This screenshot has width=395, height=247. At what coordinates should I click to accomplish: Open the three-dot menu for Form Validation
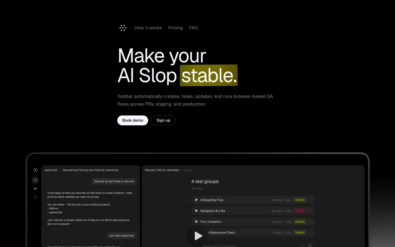coord(310,222)
